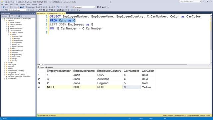Toggle Include Client Statistics
Screen dimensions: 213x120
[x=54, y=10]
